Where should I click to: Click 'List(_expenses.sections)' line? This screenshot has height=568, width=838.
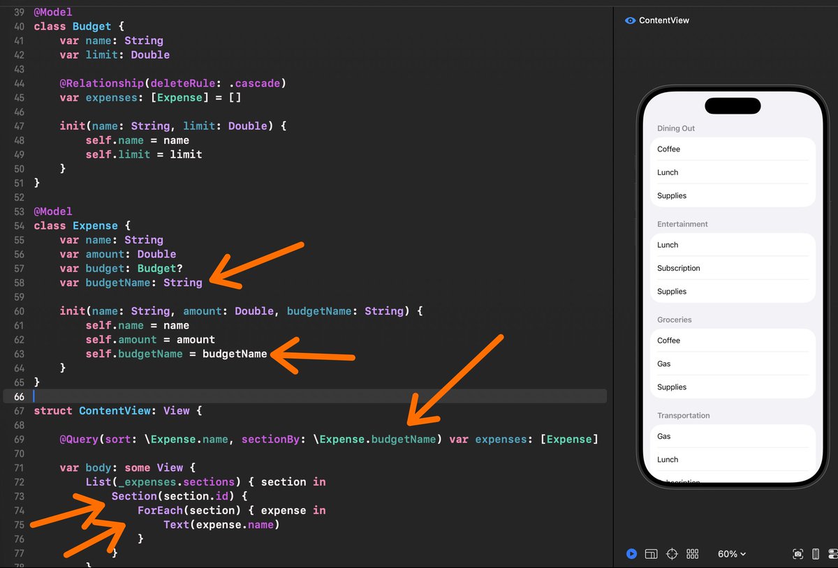click(x=205, y=482)
